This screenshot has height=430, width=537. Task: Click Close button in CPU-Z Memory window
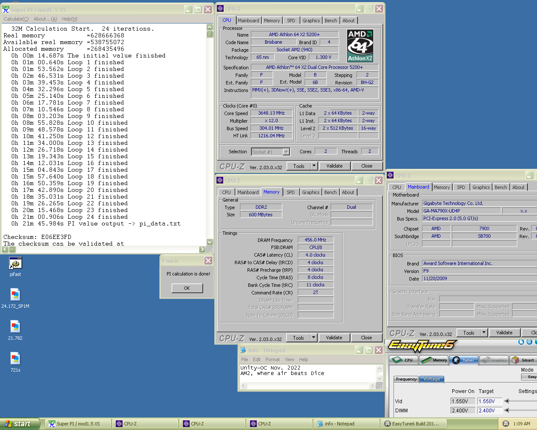tap(366, 338)
